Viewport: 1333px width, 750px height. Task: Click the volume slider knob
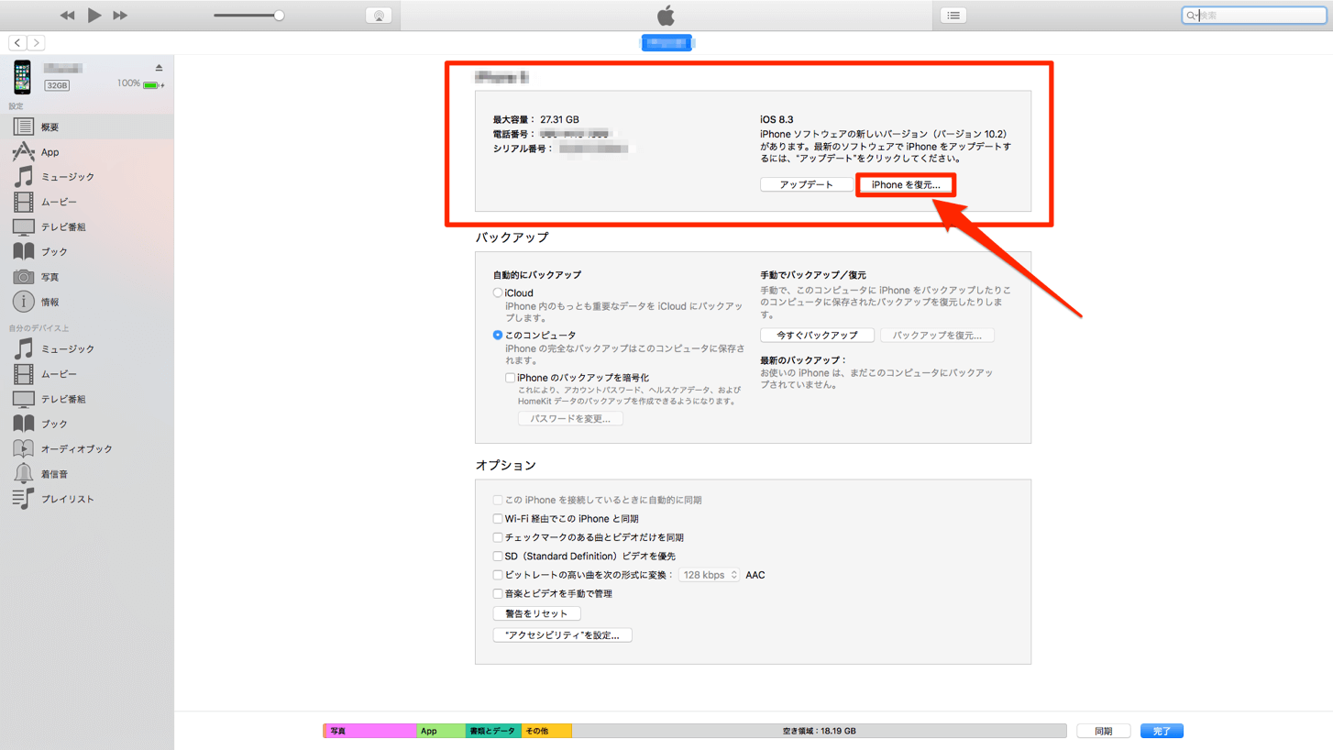click(279, 16)
